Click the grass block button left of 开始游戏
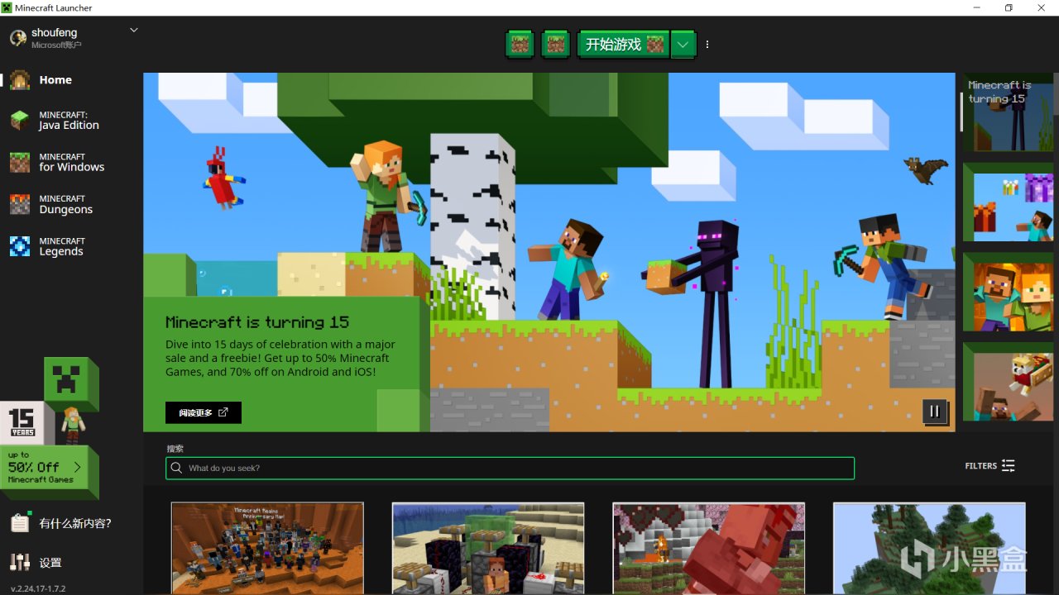The width and height of the screenshot is (1059, 595). 555,45
